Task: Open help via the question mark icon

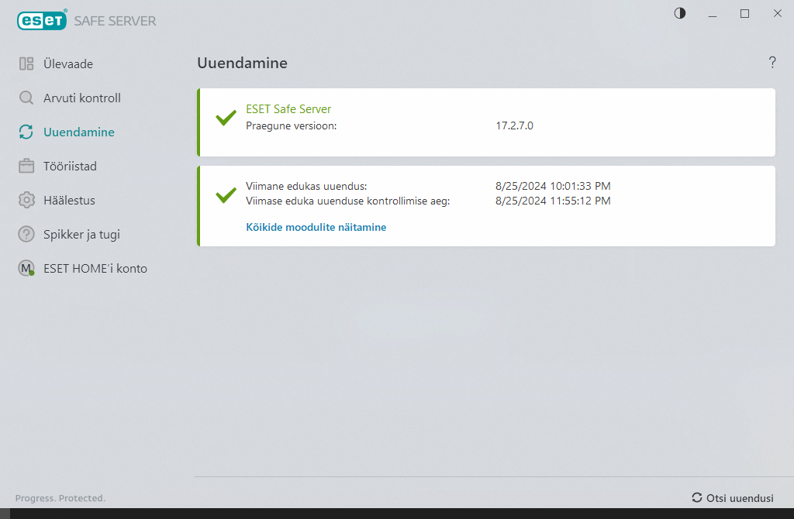Action: point(772,62)
